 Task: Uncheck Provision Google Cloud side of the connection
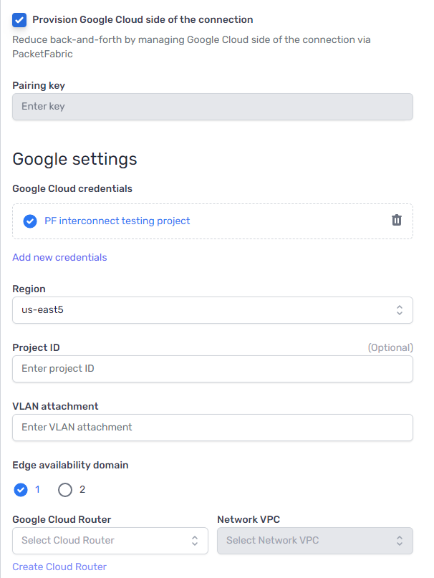pyautogui.click(x=19, y=19)
